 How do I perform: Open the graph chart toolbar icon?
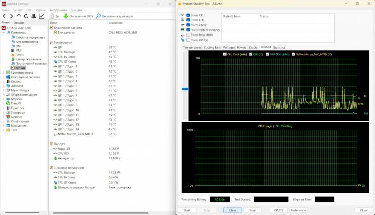click(41, 16)
